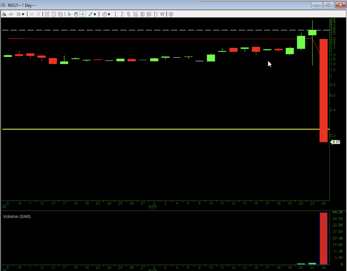
Task: Open the drawing tool dropdown arrow
Action: coord(95,14)
